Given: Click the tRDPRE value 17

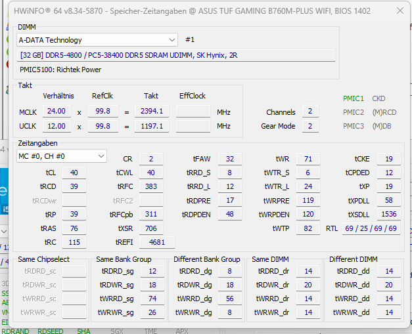Looking at the screenshot, I should [x=229, y=200].
